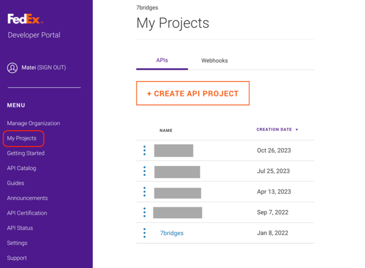Open the API Catalog
This screenshot has height=268, width=365.
[22, 168]
